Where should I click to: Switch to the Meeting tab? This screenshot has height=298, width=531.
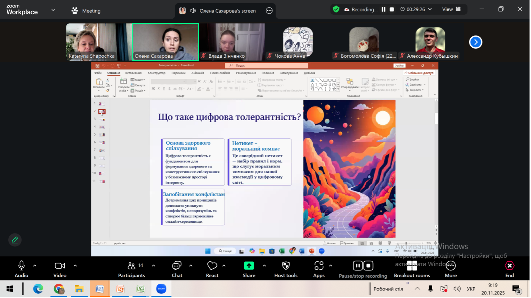click(86, 11)
